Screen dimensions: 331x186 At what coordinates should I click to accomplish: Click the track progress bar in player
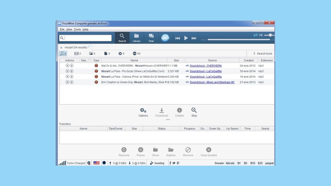click(239, 40)
